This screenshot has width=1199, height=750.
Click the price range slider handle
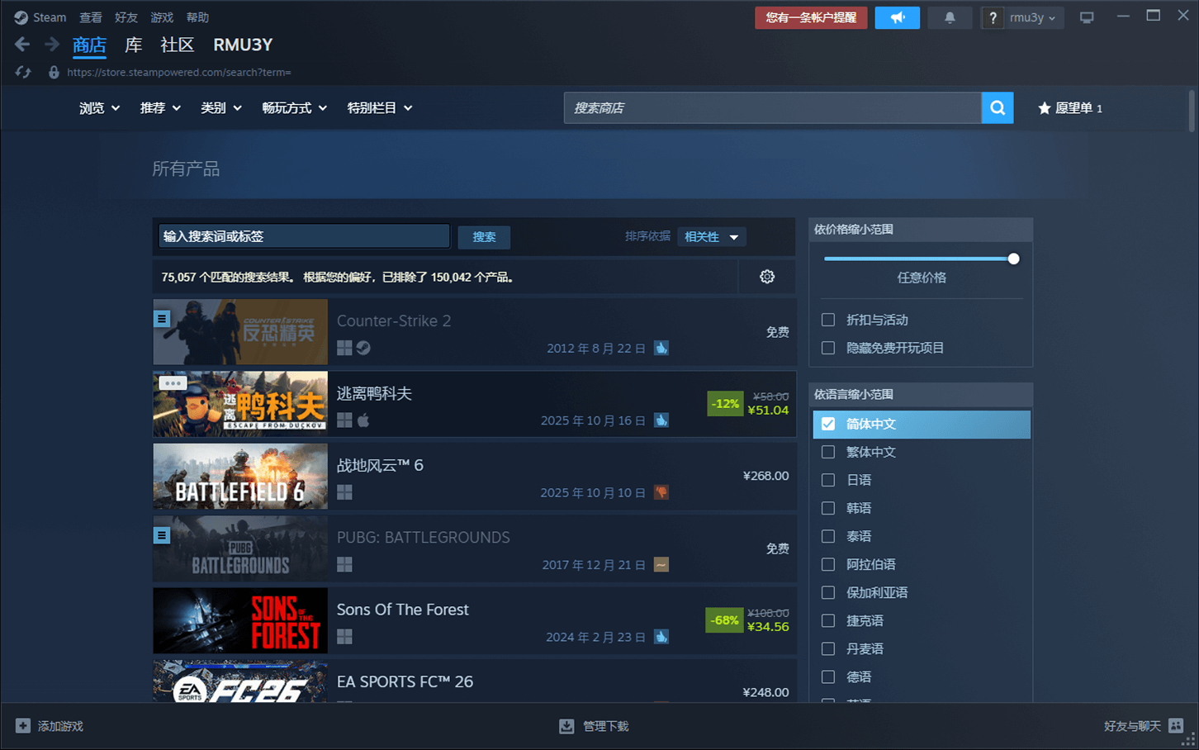(x=1013, y=259)
